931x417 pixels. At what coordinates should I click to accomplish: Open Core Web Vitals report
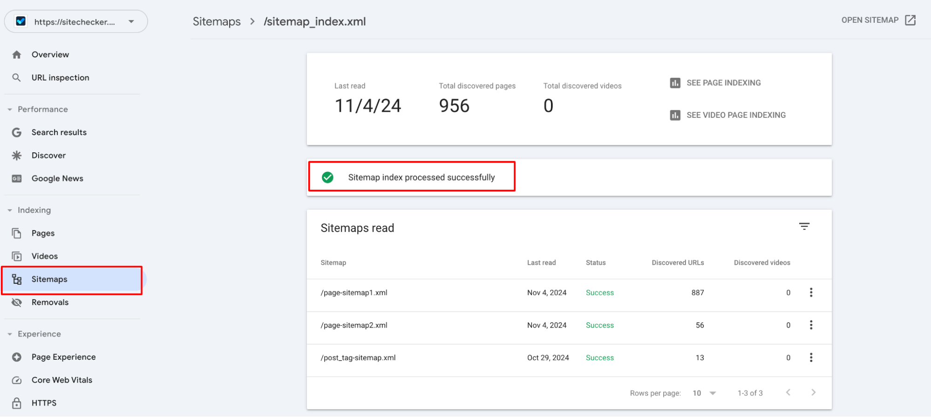[x=62, y=380]
